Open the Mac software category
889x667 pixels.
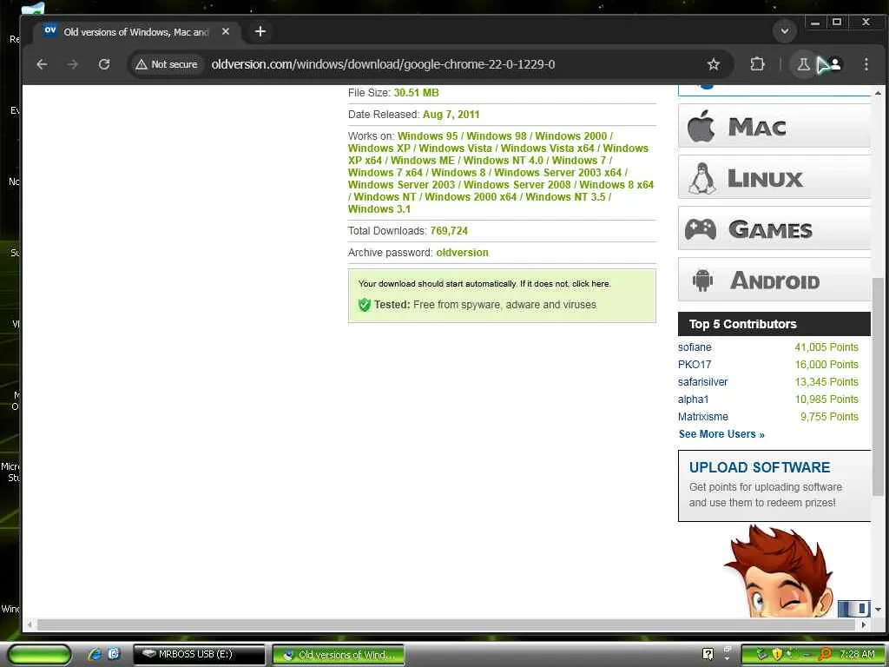click(774, 126)
